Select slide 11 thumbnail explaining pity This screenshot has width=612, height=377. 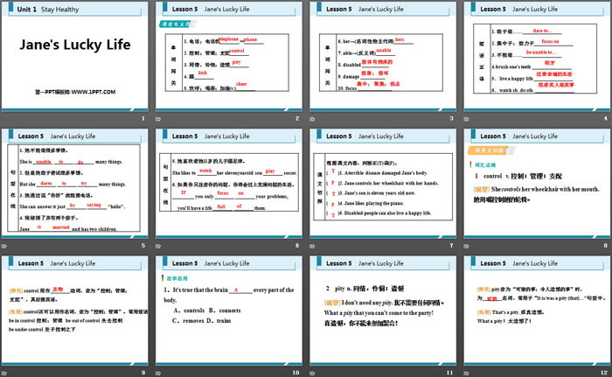click(x=383, y=311)
